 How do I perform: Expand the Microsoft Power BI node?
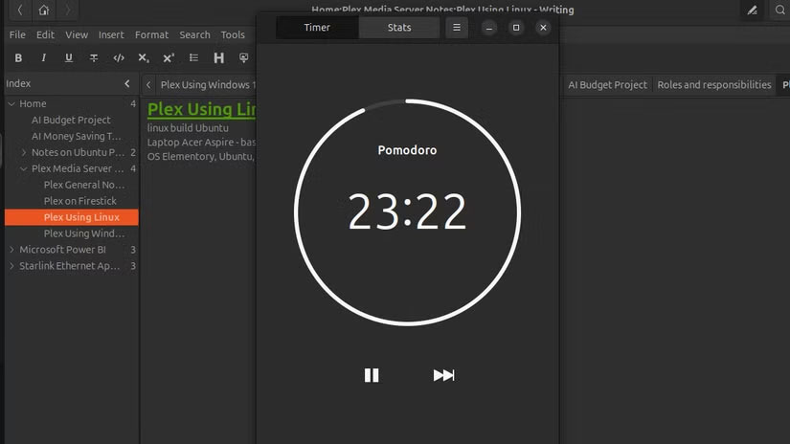pyautogui.click(x=11, y=250)
